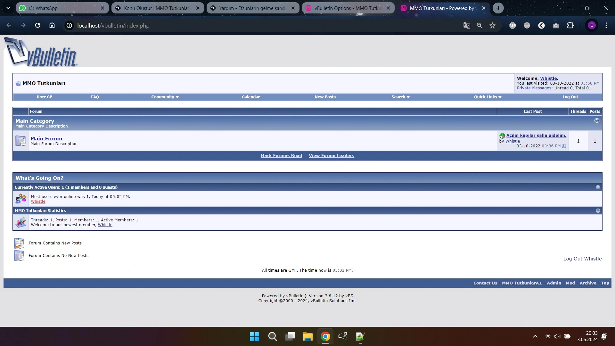This screenshot has width=615, height=346.
Task: Close the WhatsApp tab
Action: [x=102, y=8]
